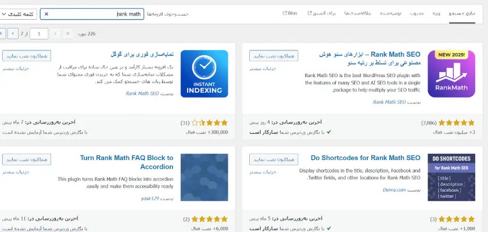Go to next page arrow beside از 7
The height and width of the screenshot is (232, 488).
[x=13, y=34]
